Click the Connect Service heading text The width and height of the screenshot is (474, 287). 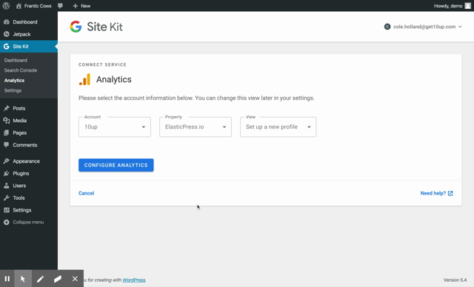(x=102, y=64)
